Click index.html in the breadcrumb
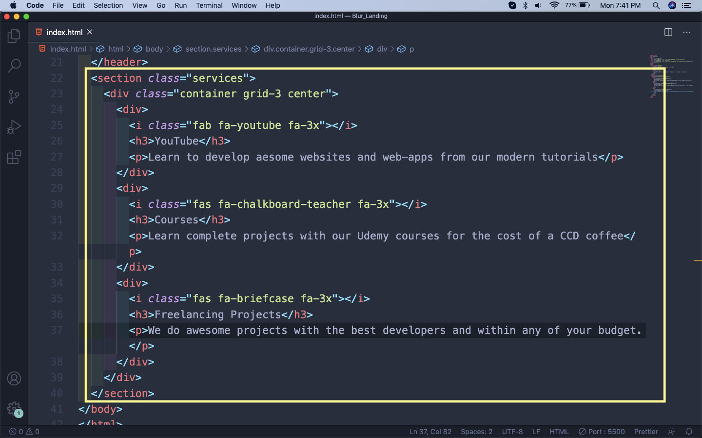This screenshot has width=702, height=438. pos(62,49)
